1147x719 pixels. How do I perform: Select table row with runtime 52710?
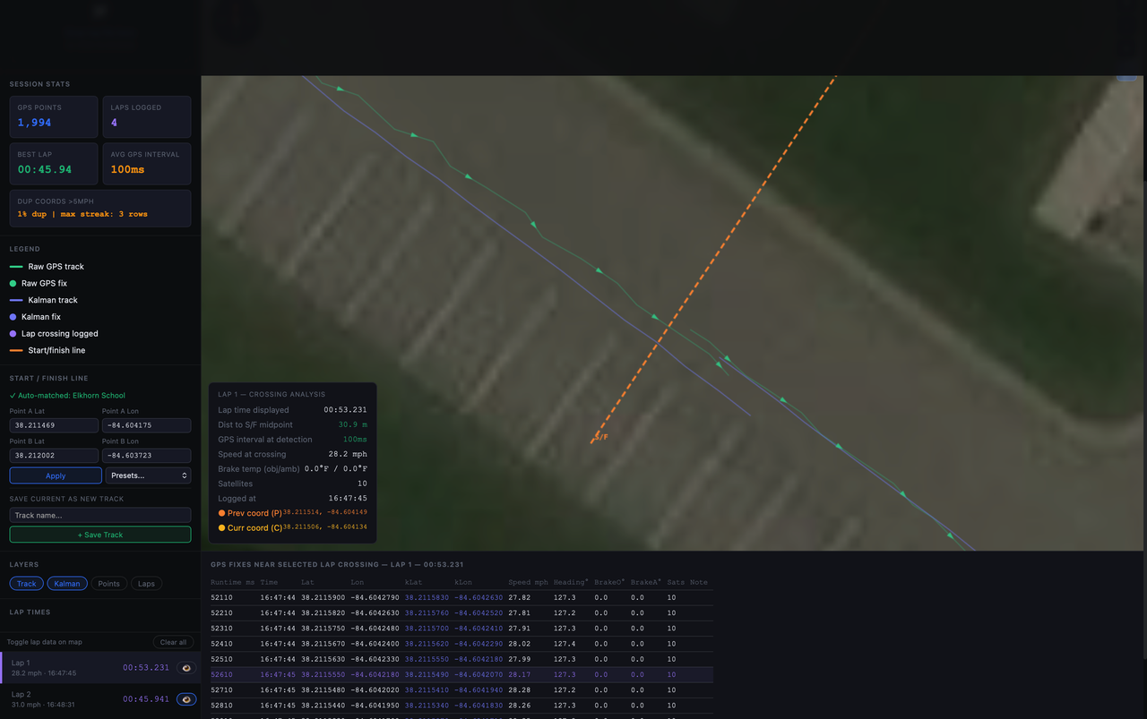tap(461, 689)
